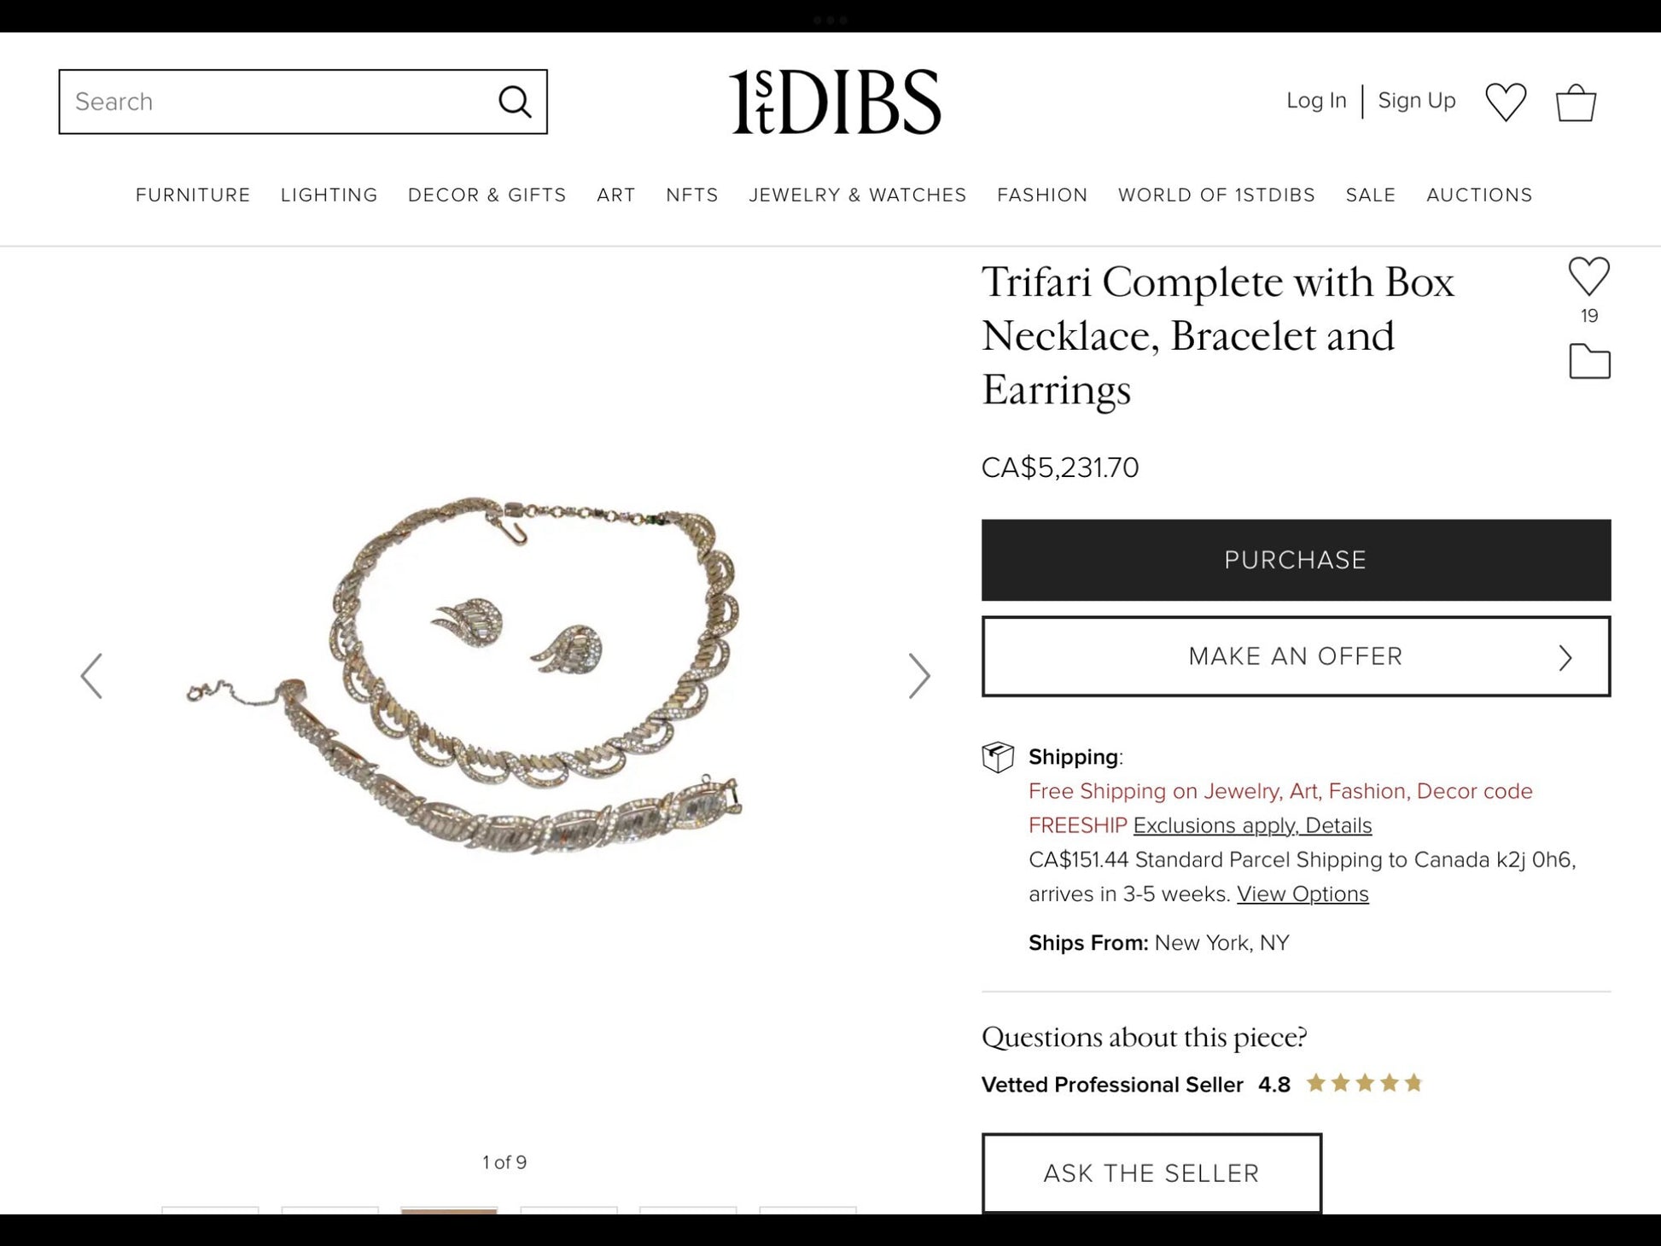Click the shipping box icon
Image resolution: width=1661 pixels, height=1246 pixels.
coord(997,757)
